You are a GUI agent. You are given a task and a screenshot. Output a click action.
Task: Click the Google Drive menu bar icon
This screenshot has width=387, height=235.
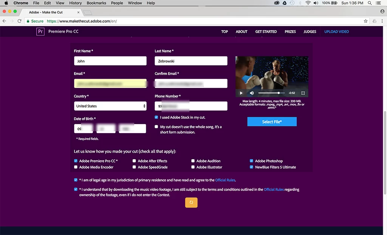click(285, 3)
